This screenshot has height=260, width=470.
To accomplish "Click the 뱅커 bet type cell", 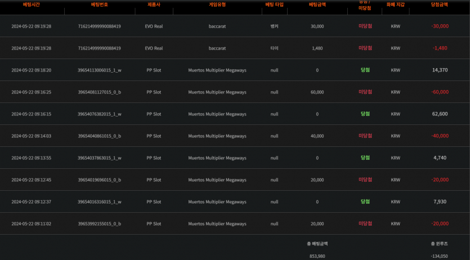I will [274, 26].
